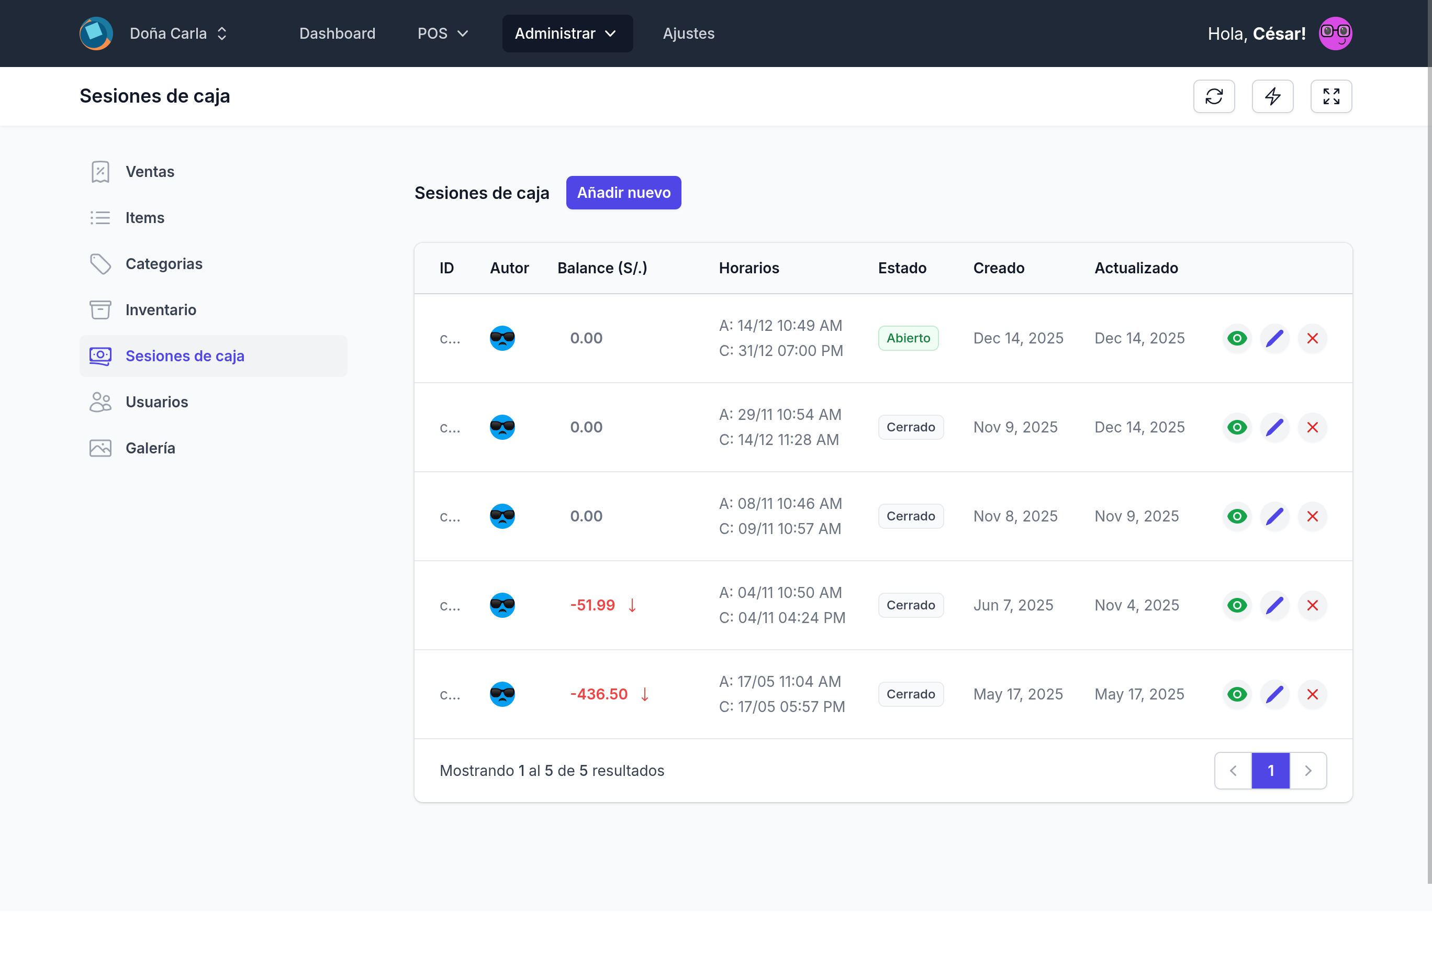Viewport: 1432px width, 955px height.
Task: Open Items in the sidebar
Action: point(213,217)
